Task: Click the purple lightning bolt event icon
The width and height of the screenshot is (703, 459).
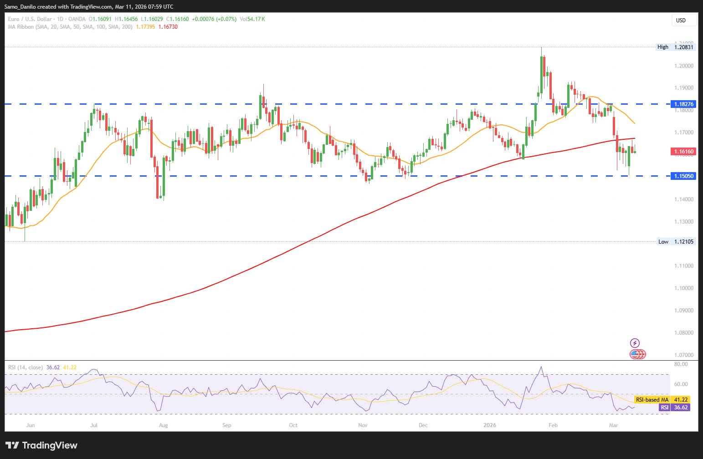Action: (635, 343)
